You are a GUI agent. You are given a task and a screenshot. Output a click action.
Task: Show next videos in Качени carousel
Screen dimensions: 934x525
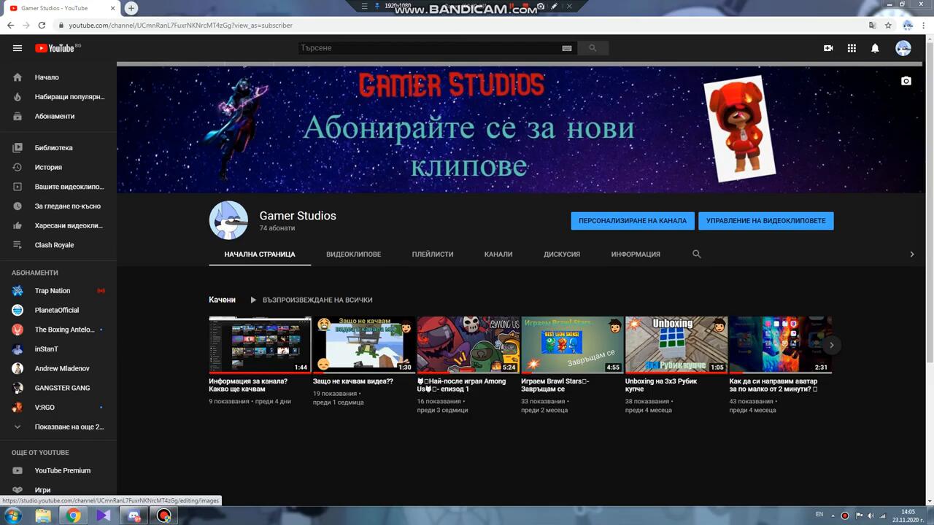pyautogui.click(x=831, y=345)
